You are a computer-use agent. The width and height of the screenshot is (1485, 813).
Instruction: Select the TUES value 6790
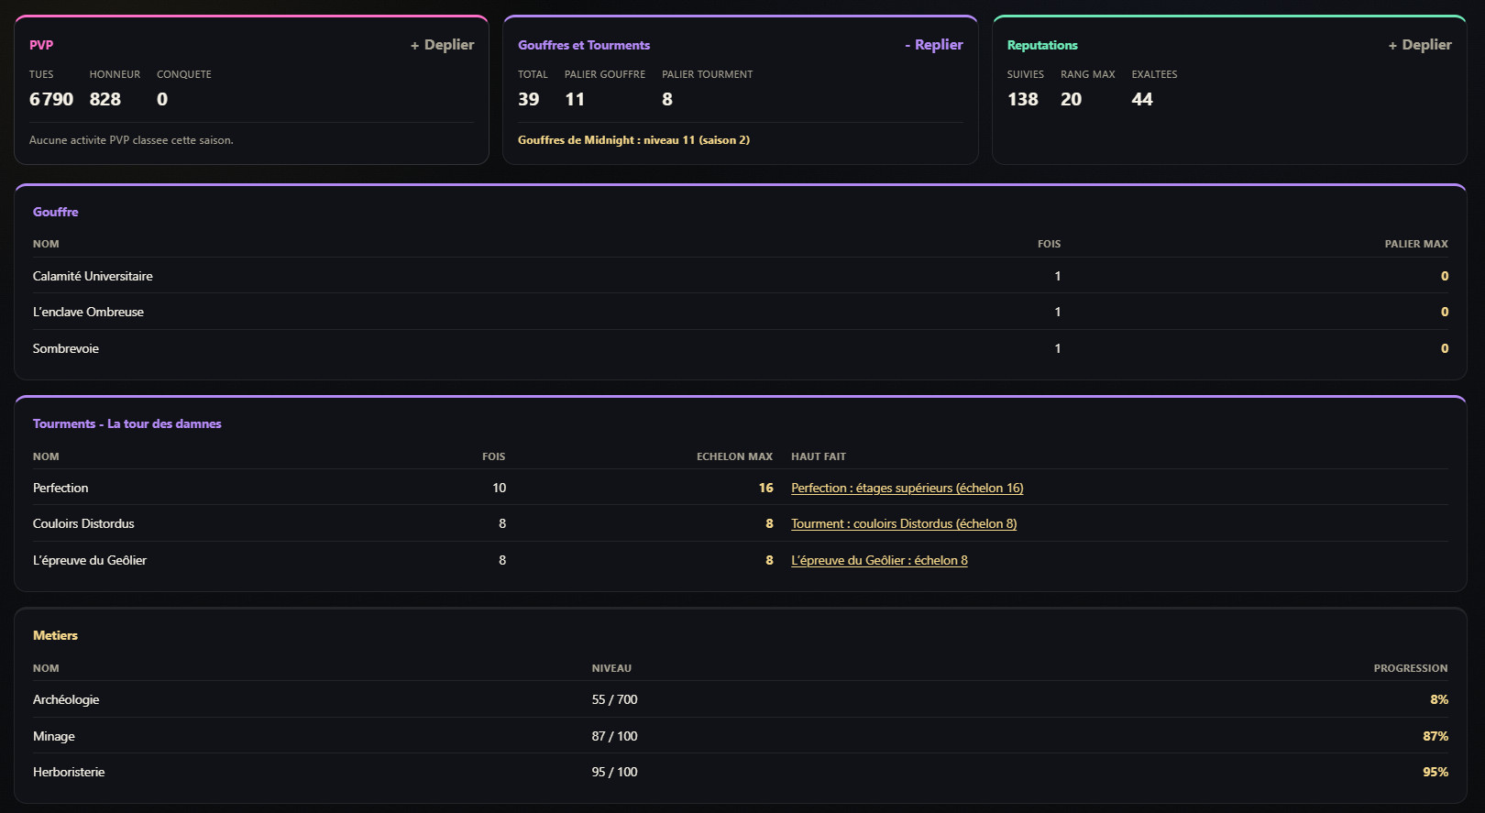pyautogui.click(x=51, y=99)
